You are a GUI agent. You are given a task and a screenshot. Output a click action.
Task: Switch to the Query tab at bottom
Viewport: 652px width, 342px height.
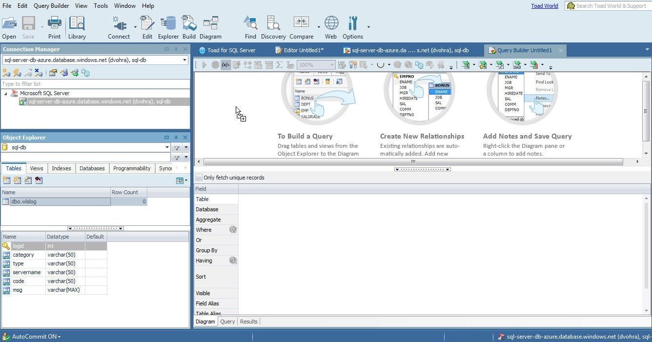coord(227,322)
